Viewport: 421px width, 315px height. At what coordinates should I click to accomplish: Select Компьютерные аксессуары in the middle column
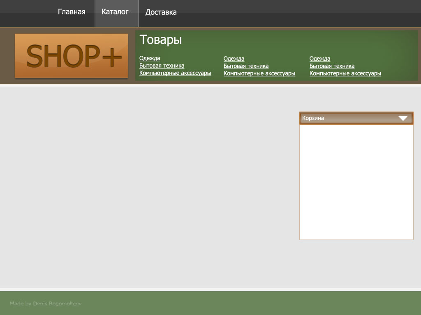[x=259, y=73]
